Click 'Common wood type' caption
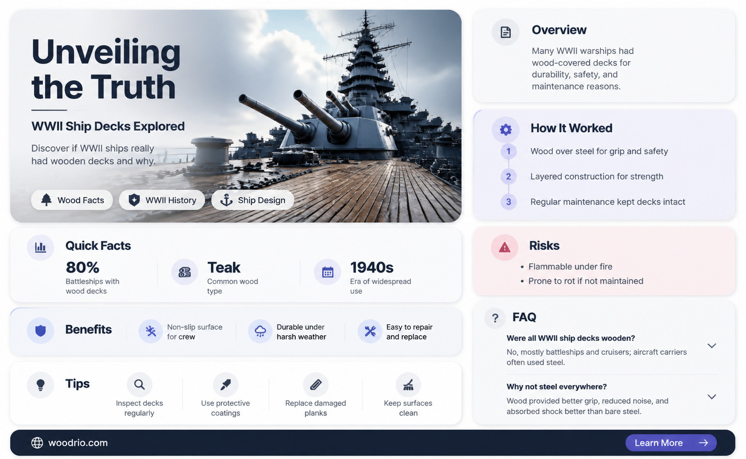Screen dimensions: 746x459 pos(232,286)
